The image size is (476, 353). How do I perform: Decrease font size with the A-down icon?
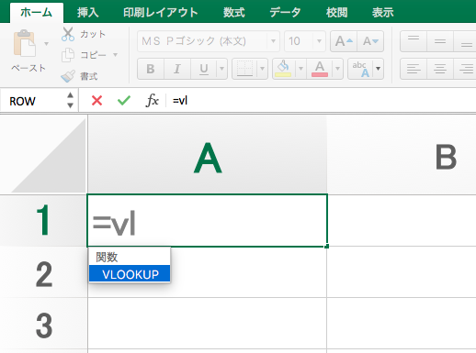click(x=370, y=41)
